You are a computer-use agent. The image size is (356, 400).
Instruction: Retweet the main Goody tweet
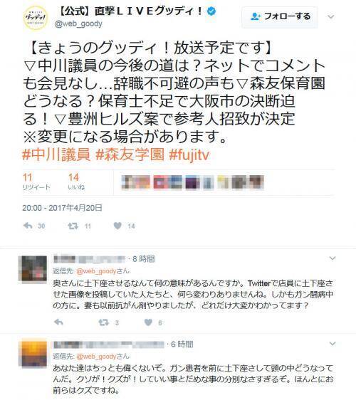coord(73,226)
